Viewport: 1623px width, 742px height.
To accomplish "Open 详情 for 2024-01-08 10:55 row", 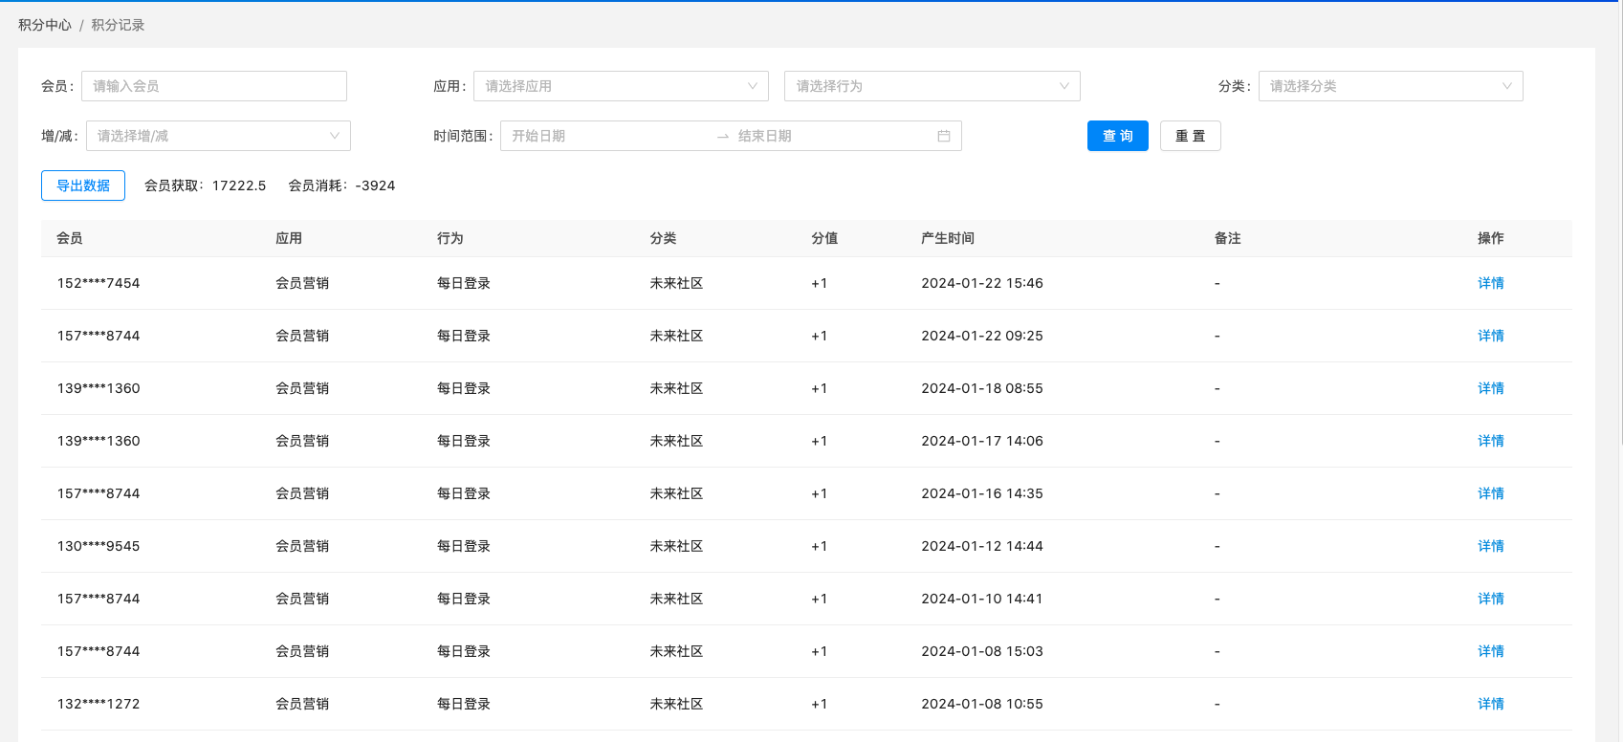I will 1490,704.
